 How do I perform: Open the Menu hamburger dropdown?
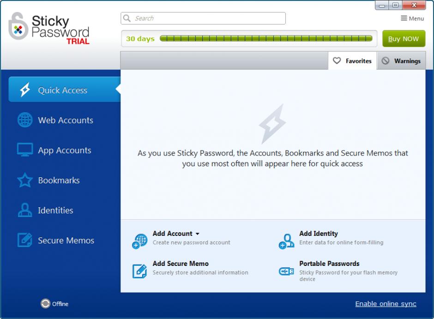pos(412,18)
